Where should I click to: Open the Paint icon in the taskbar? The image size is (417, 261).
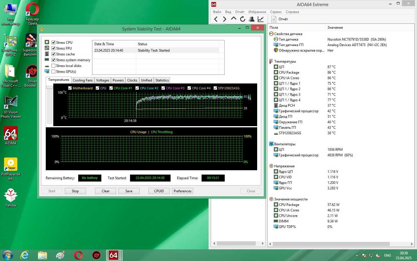click(x=60, y=255)
